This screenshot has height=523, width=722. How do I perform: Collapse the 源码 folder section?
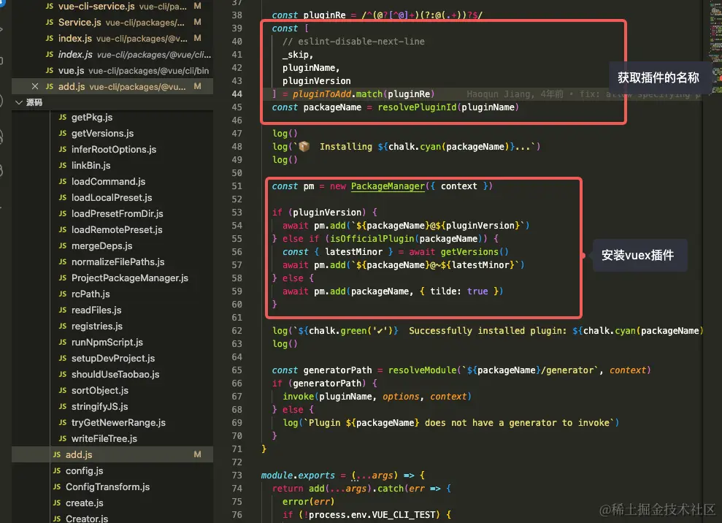coord(19,102)
